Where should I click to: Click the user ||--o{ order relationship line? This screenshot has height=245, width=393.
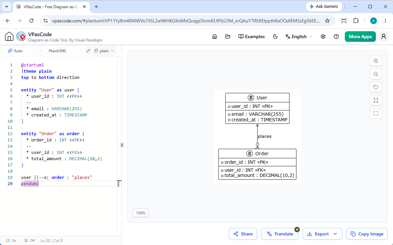(x=57, y=178)
